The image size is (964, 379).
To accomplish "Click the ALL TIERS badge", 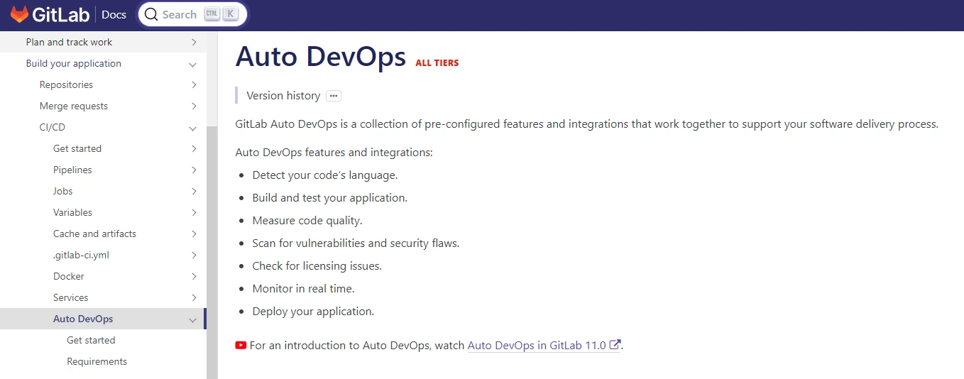I will [437, 63].
